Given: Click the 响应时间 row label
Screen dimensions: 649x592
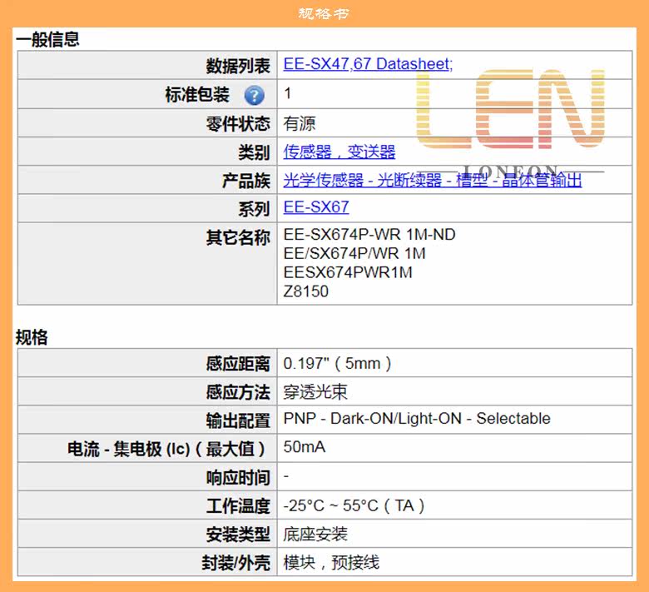Looking at the screenshot, I should click(238, 478).
